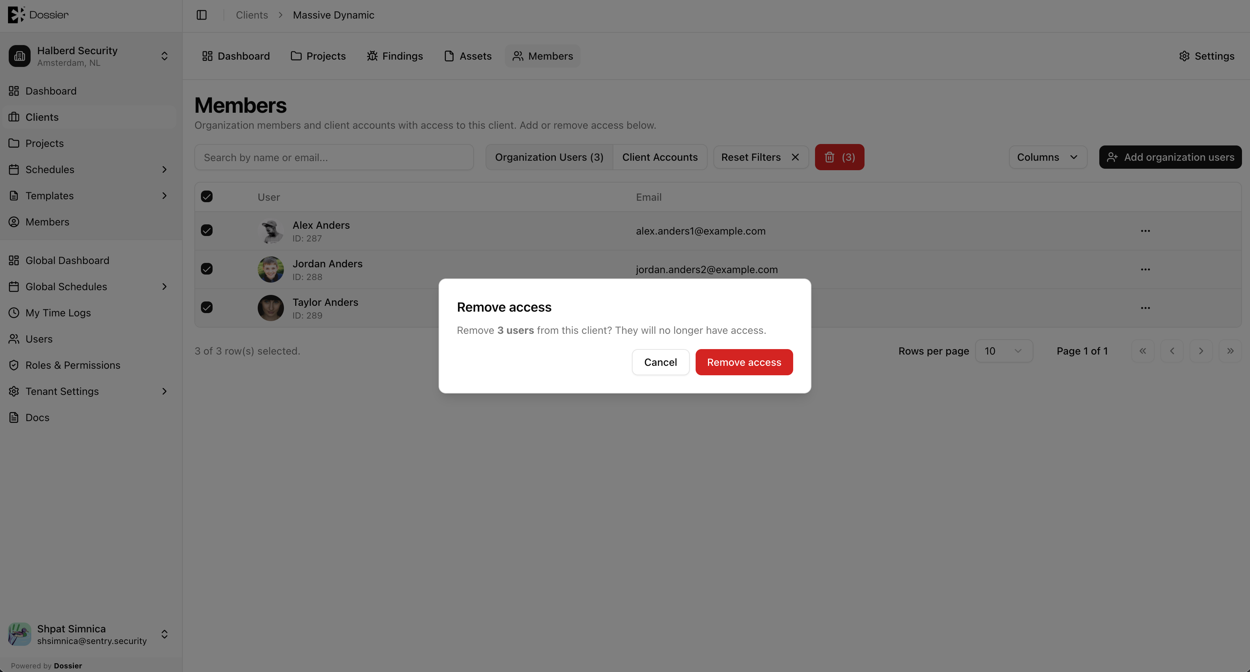The image size is (1250, 672).
Task: Toggle the select-all checkbox in table header
Action: [x=207, y=196]
